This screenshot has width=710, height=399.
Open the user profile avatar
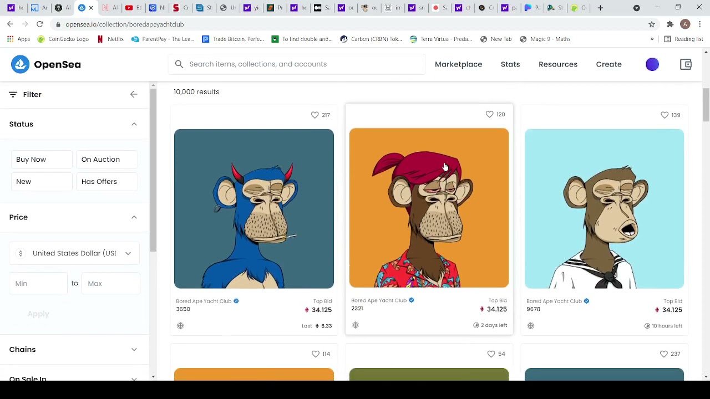coord(652,64)
